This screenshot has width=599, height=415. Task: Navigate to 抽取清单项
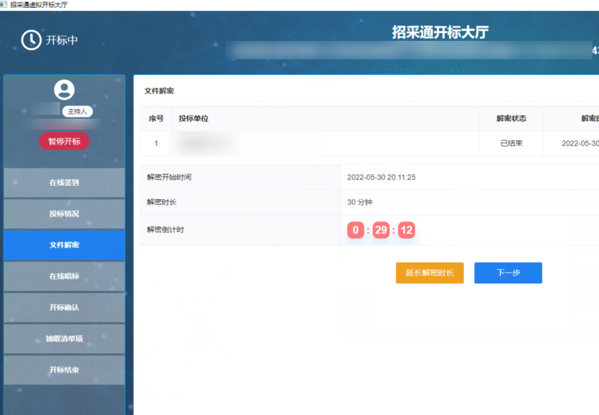(x=64, y=339)
